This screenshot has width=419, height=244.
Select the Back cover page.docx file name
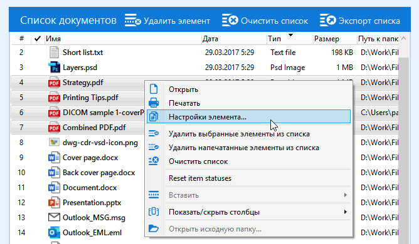coord(99,173)
